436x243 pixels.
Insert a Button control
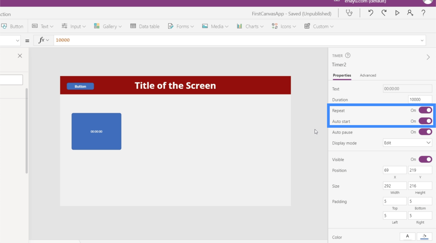pyautogui.click(x=12, y=26)
